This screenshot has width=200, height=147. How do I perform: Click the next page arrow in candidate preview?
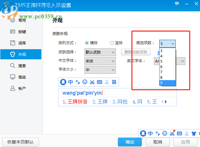[166, 102]
